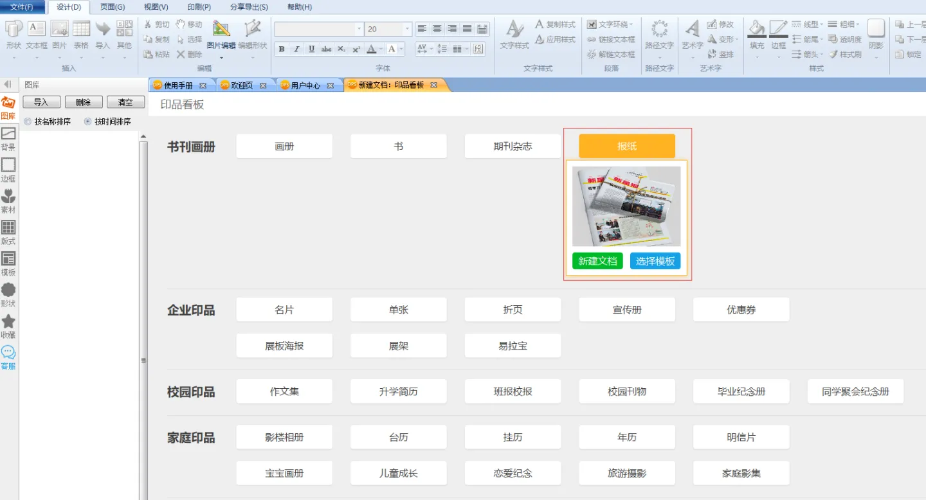
Task: Select the 按名称排序 radio button
Action: 28,121
